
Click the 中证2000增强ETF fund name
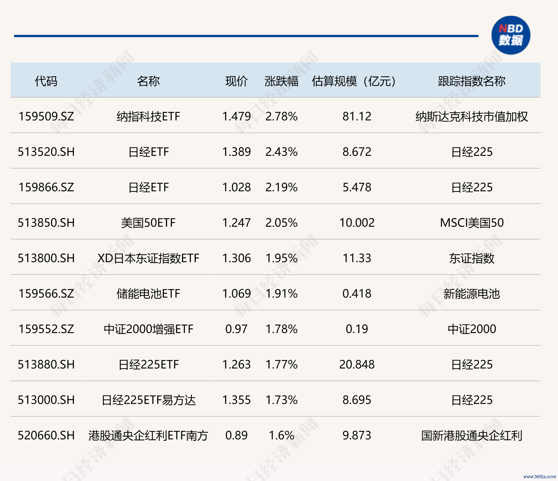tap(148, 329)
